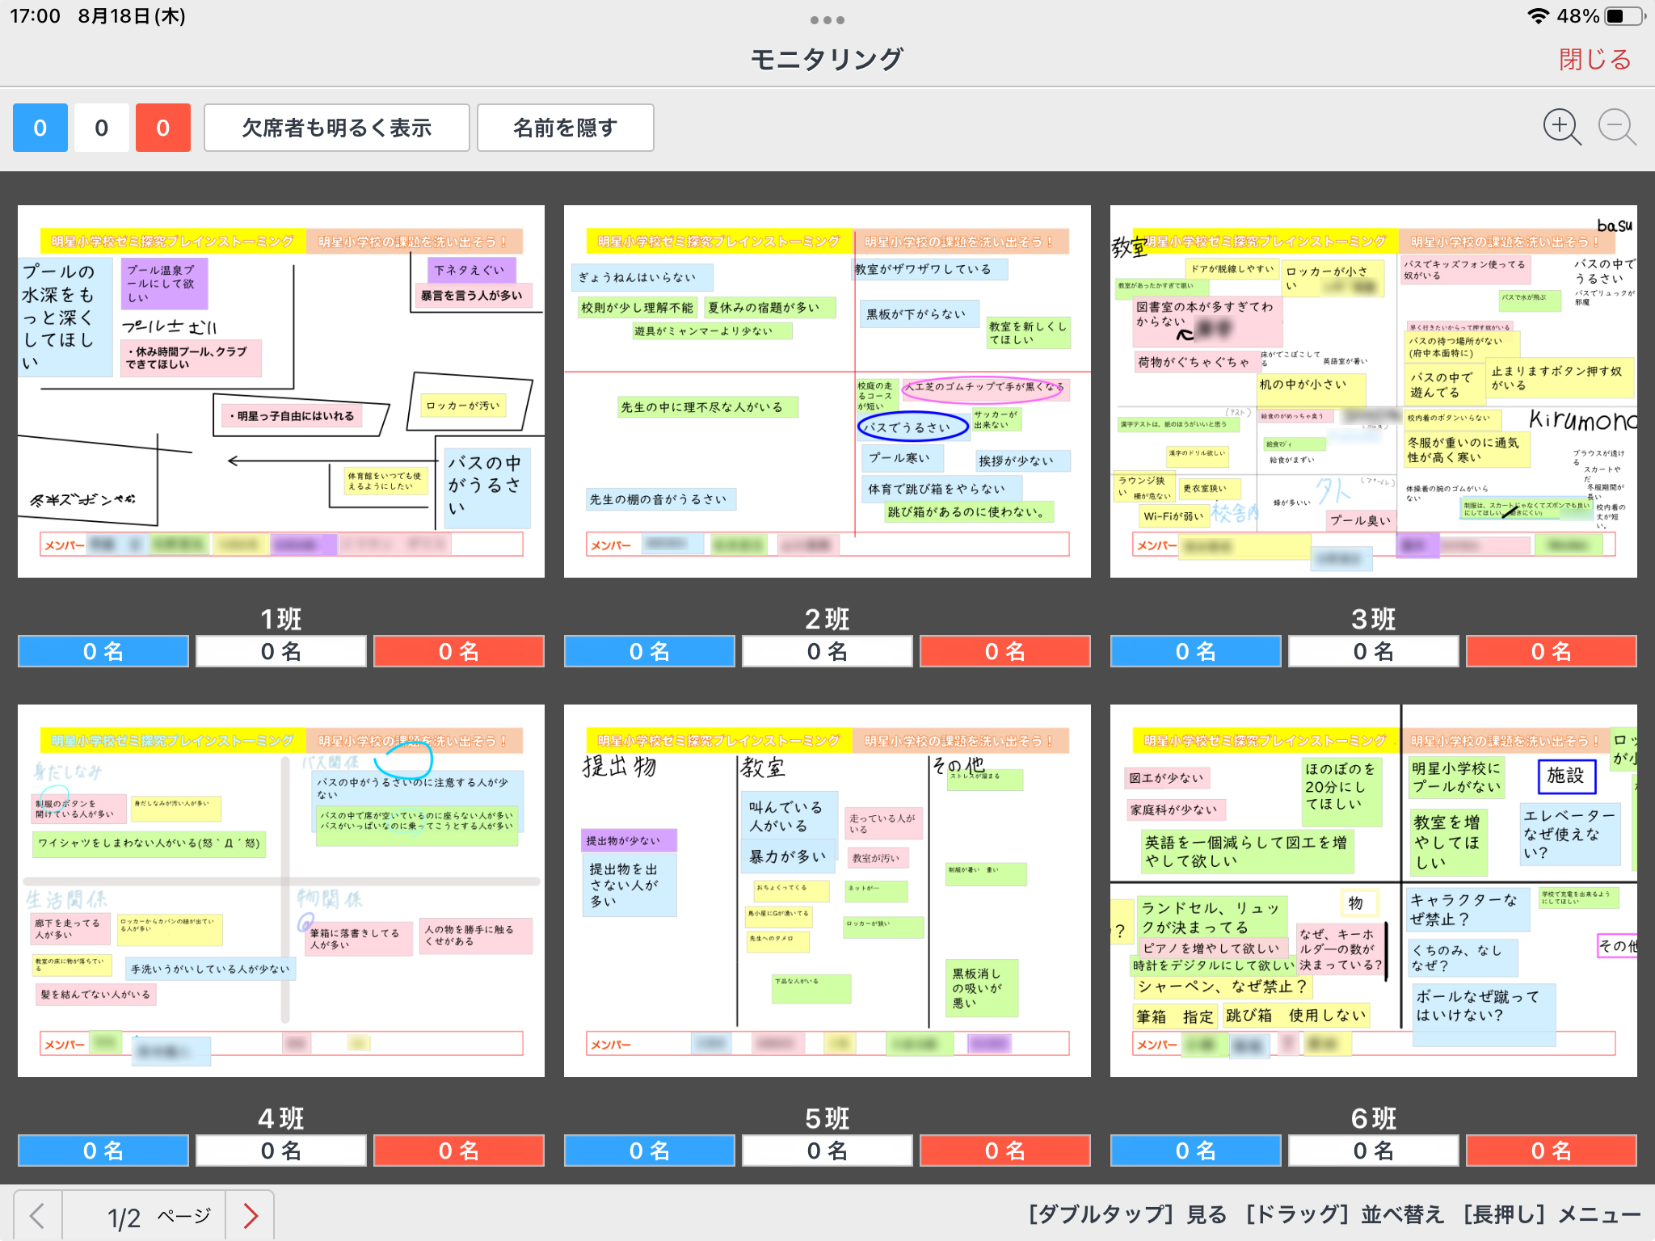Toggle 名前を隠す to hide names
The image size is (1655, 1241).
[565, 128]
